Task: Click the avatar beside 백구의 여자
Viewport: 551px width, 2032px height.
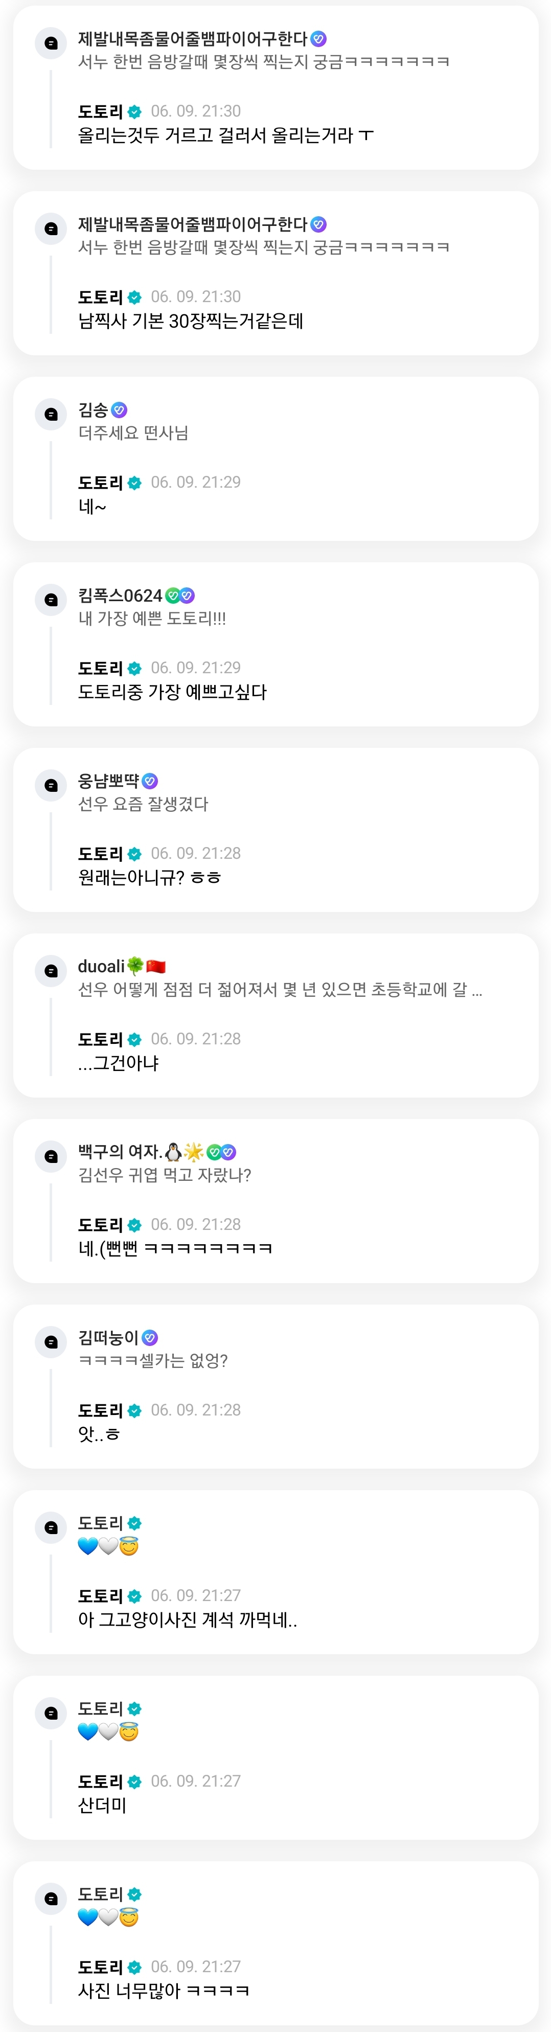Action: tap(51, 1156)
